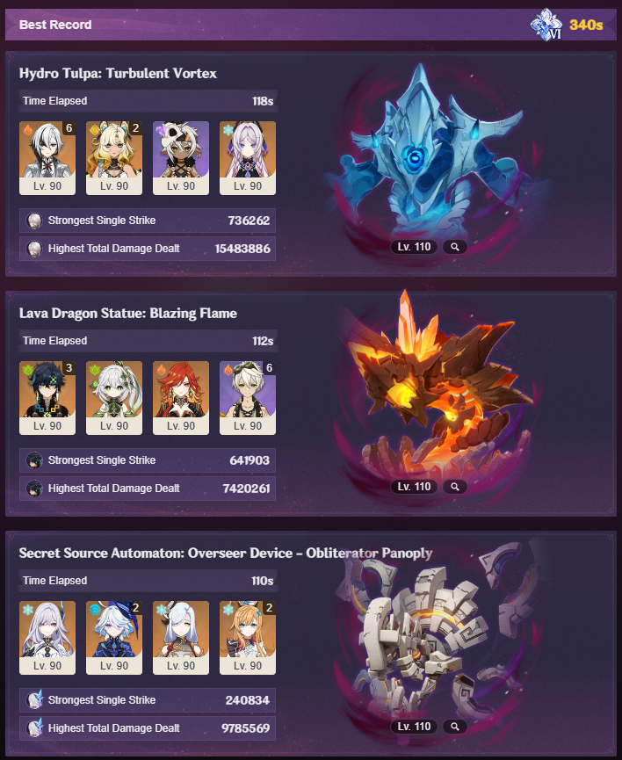The height and width of the screenshot is (760, 622).
Task: Click the Lava Dragon Statue Lv. 110 badge
Action: tap(414, 487)
